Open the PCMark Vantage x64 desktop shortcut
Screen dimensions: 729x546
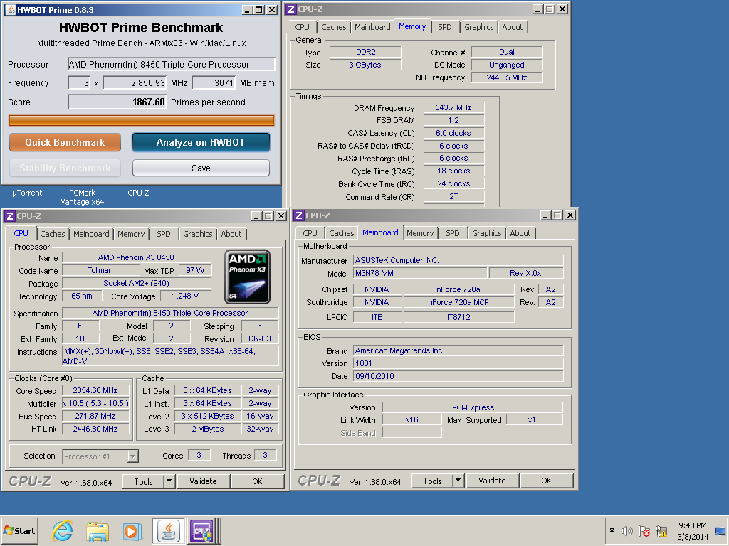(83, 198)
